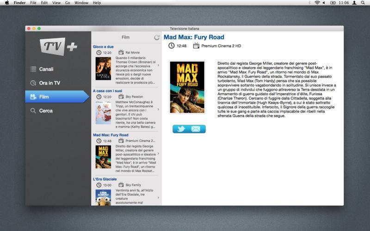Viewport: 370px width, 231px height.
Task: Open Spotlight search in menu bar
Action: click(x=363, y=3)
